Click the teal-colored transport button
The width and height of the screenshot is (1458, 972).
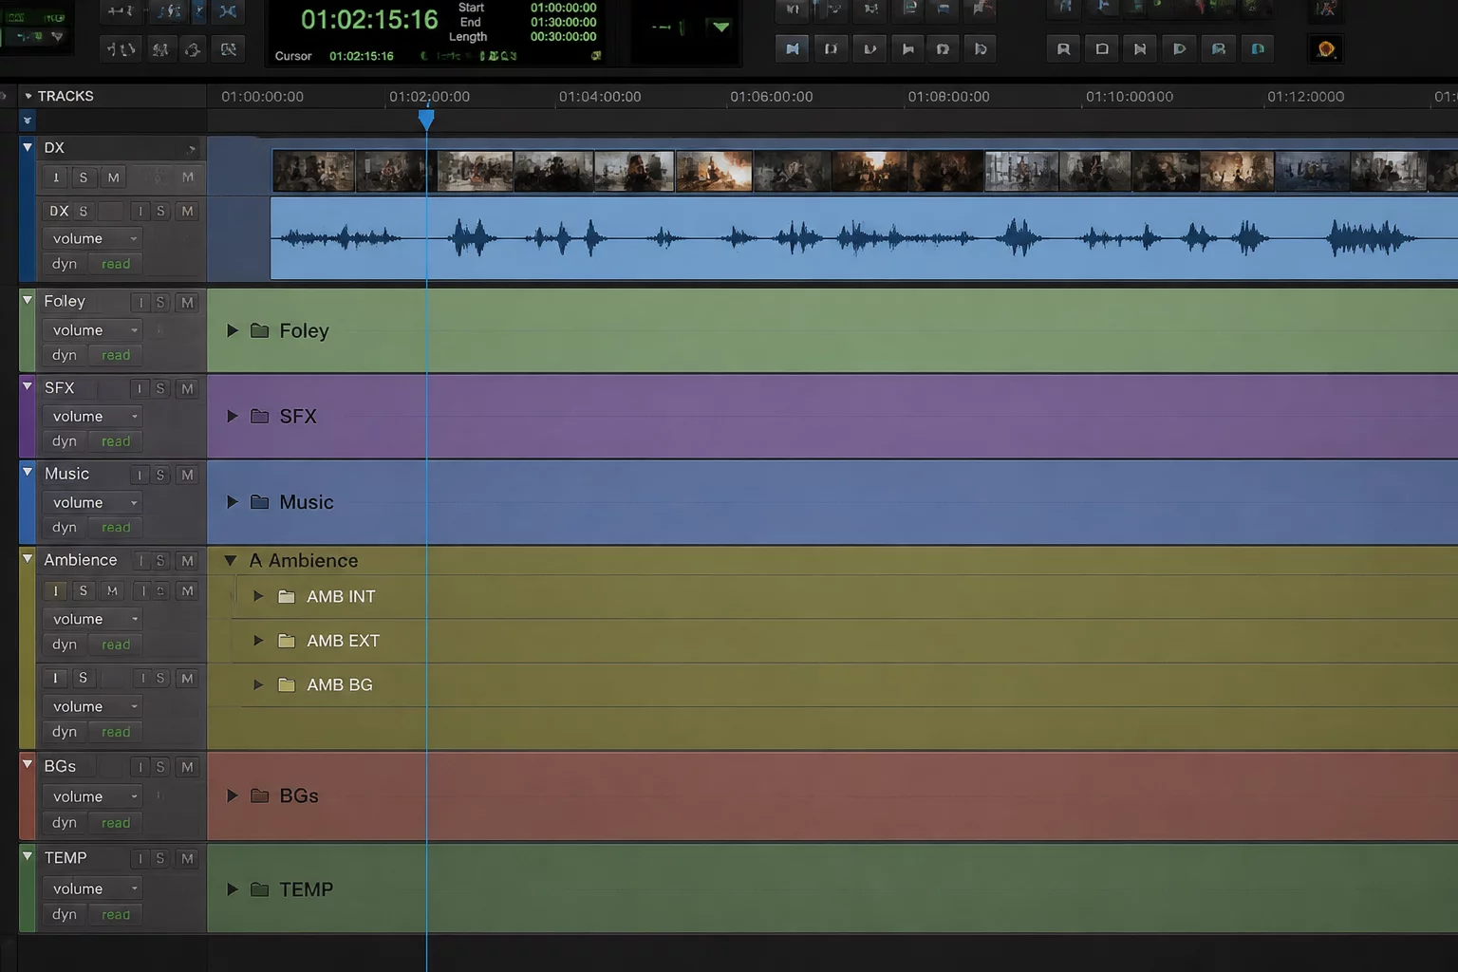[x=1258, y=48]
